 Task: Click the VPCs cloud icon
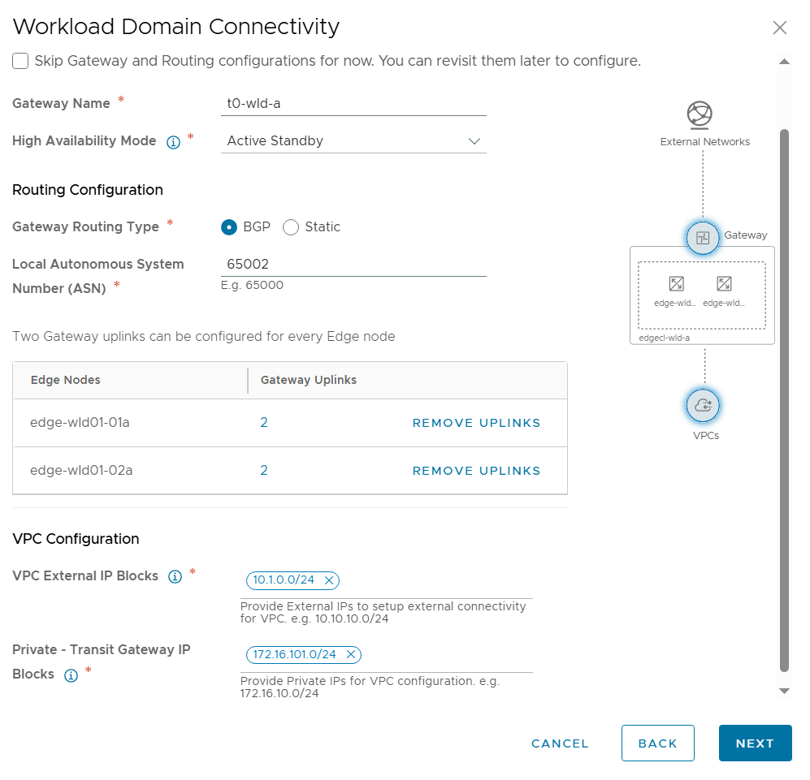703,405
